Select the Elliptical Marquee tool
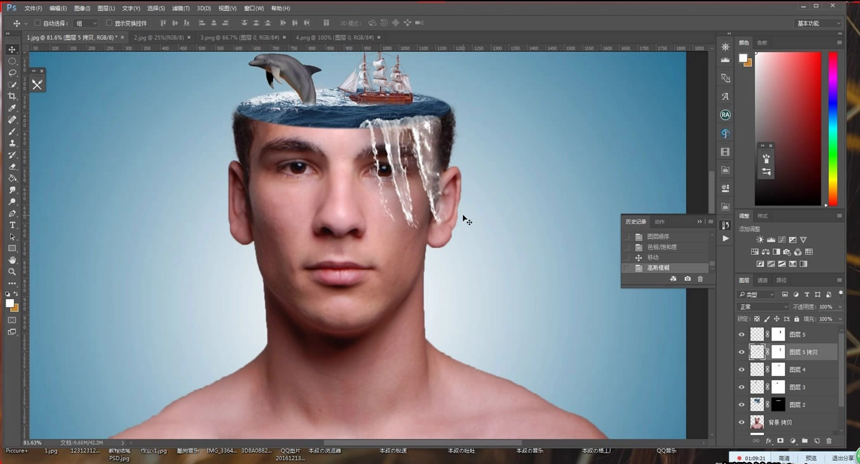The height and width of the screenshot is (464, 860). pyautogui.click(x=12, y=61)
